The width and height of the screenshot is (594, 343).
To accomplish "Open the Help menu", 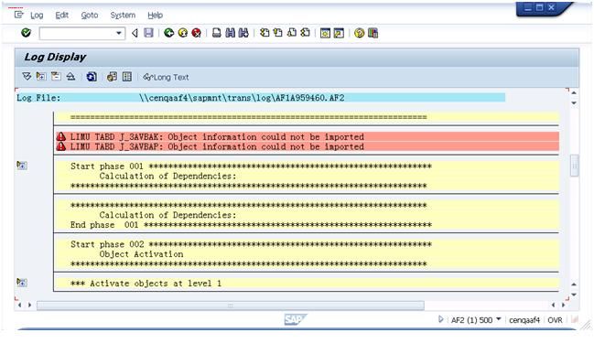I will (x=155, y=16).
